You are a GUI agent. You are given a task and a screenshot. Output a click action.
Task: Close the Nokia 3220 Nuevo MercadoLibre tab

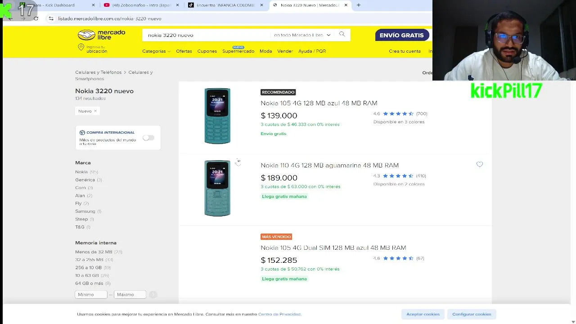[x=346, y=5]
